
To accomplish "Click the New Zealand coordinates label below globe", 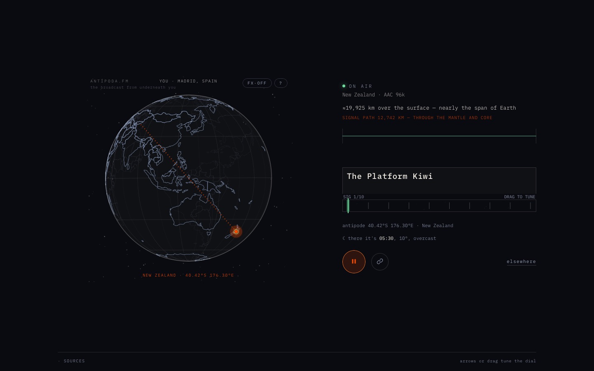I will [189, 275].
